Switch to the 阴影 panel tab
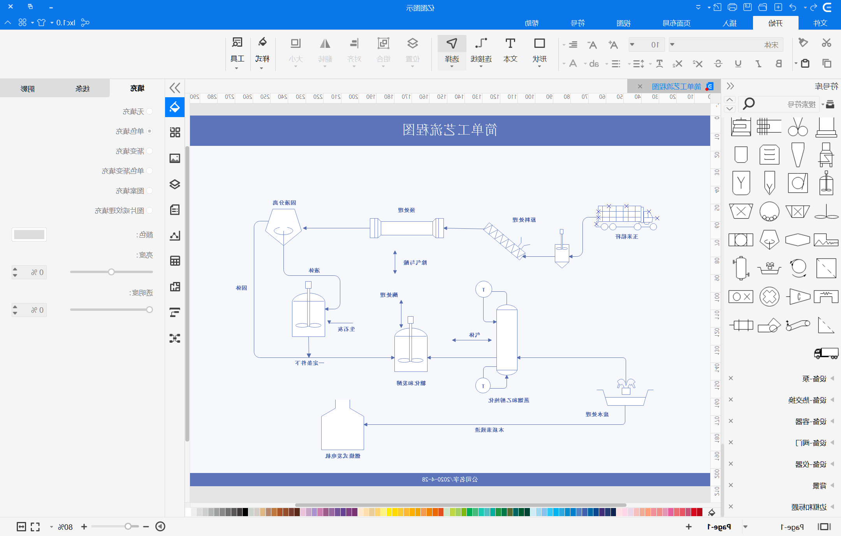The image size is (841, 536). tap(28, 88)
